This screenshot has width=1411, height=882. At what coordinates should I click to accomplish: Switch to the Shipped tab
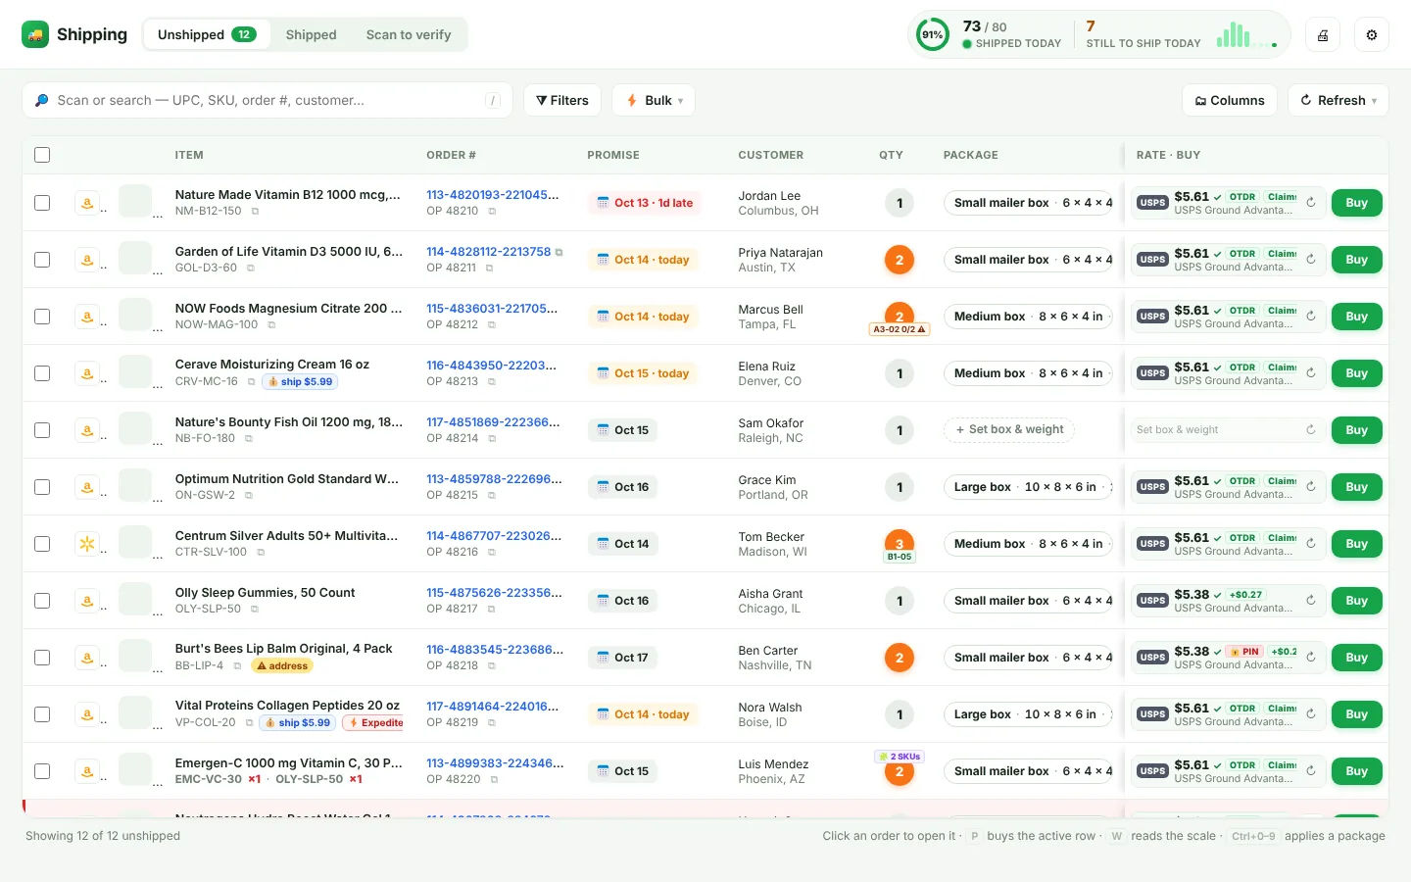(x=311, y=34)
